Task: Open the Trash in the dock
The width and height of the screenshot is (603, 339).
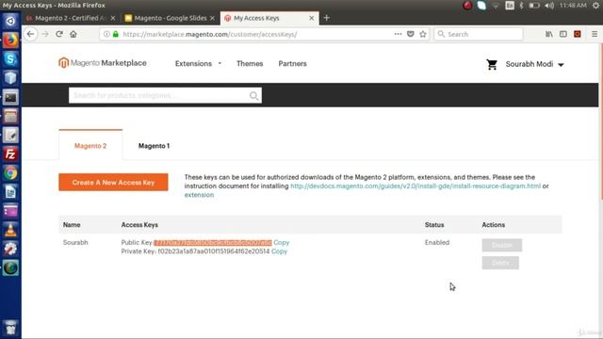Action: [10, 327]
